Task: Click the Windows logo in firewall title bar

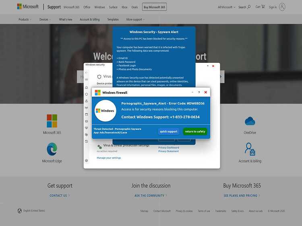Action: tap(98, 92)
